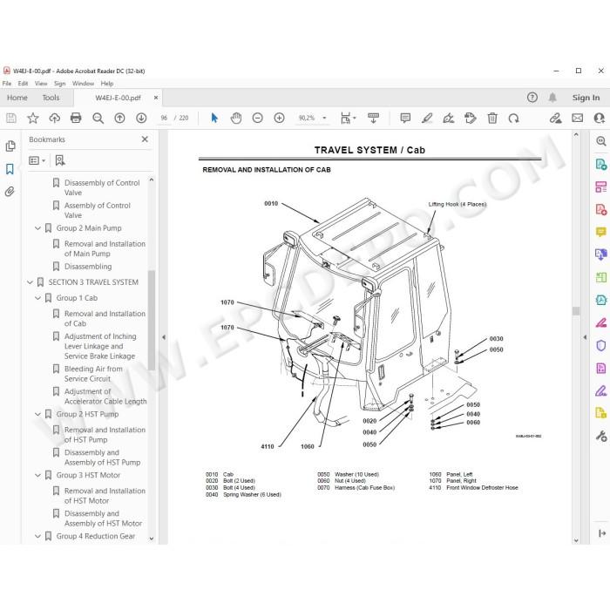Collapse the right tools pane arrow
Screen dimensions: 610x610
pos(585,337)
